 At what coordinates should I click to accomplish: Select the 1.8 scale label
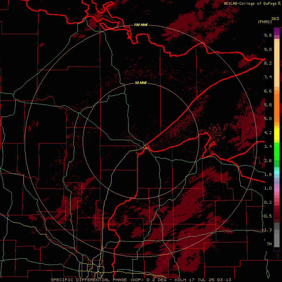click(268, 175)
